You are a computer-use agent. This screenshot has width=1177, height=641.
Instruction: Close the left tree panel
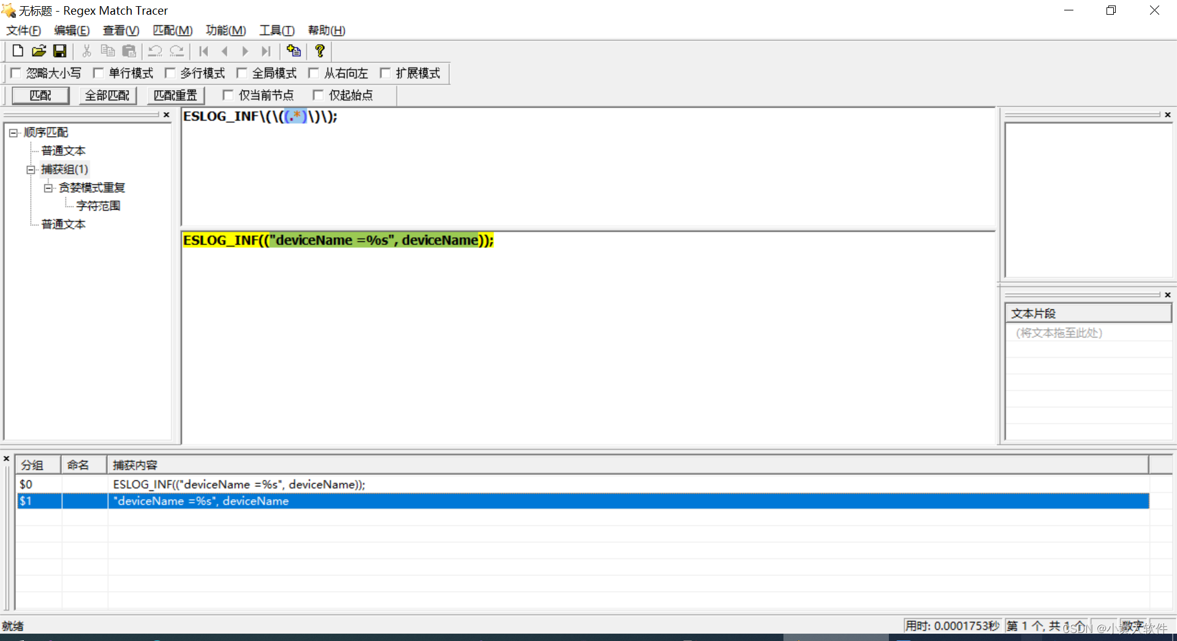(x=166, y=115)
